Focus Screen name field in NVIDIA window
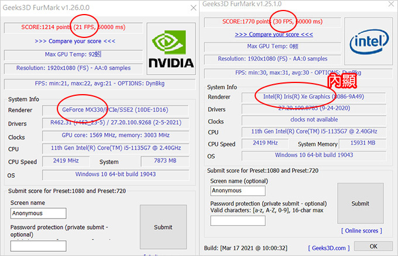The height and width of the screenshot is (256, 398). coord(38,213)
